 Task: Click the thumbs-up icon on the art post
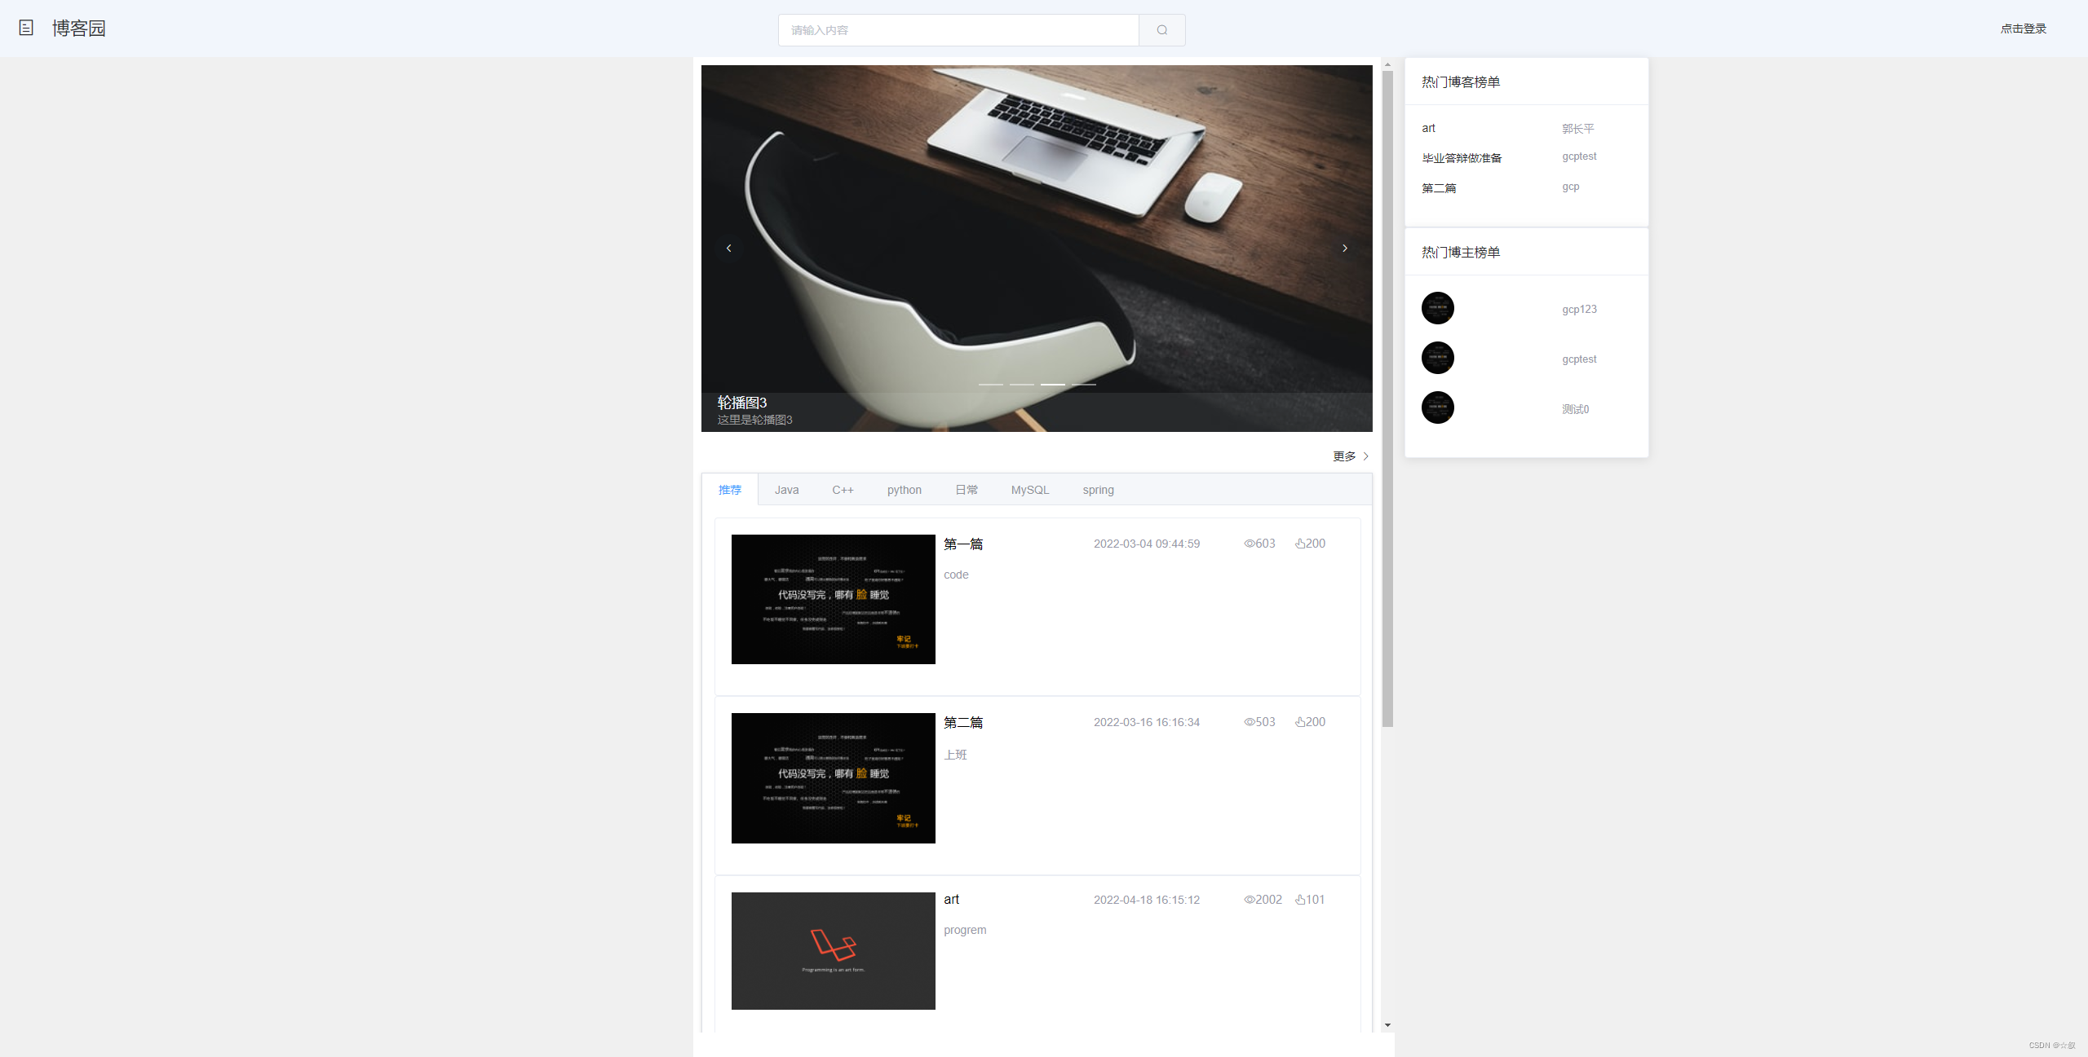coord(1300,900)
